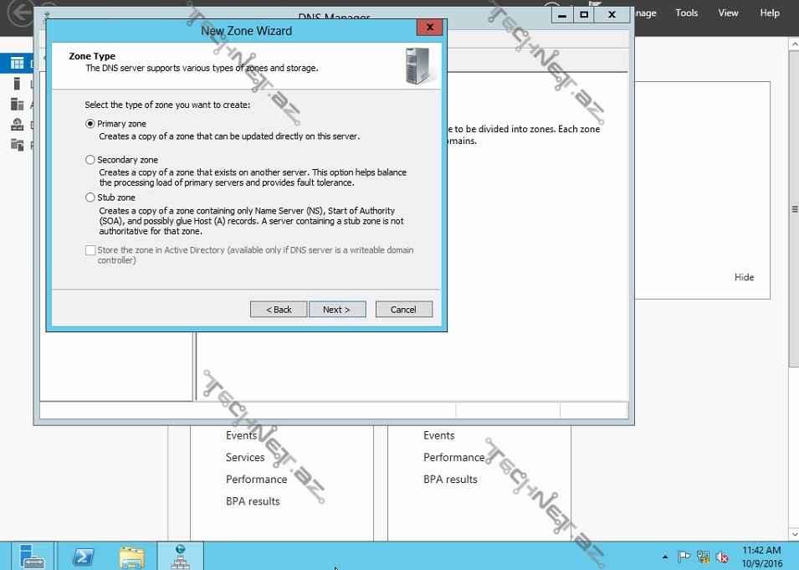Launch Server Manager from the taskbar
799x570 pixels.
(x=32, y=556)
